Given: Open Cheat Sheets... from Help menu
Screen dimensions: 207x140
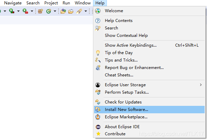Looking at the screenshot, I should click(149, 75).
